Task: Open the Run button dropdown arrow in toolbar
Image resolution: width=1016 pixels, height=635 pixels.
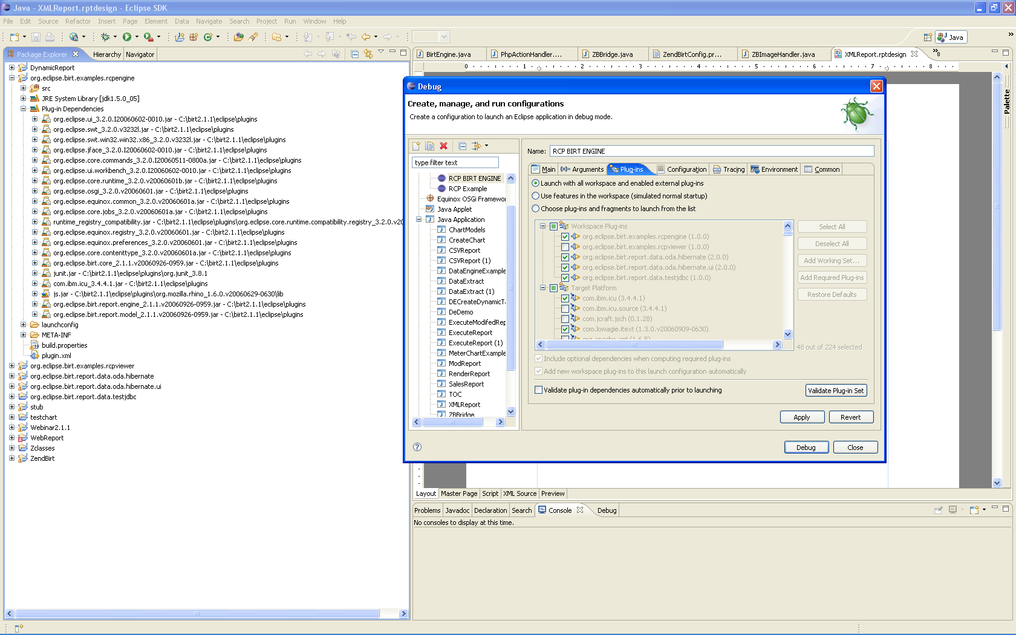Action: point(137,37)
